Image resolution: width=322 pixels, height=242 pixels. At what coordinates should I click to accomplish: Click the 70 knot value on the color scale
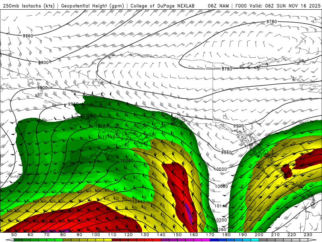pos(47,235)
